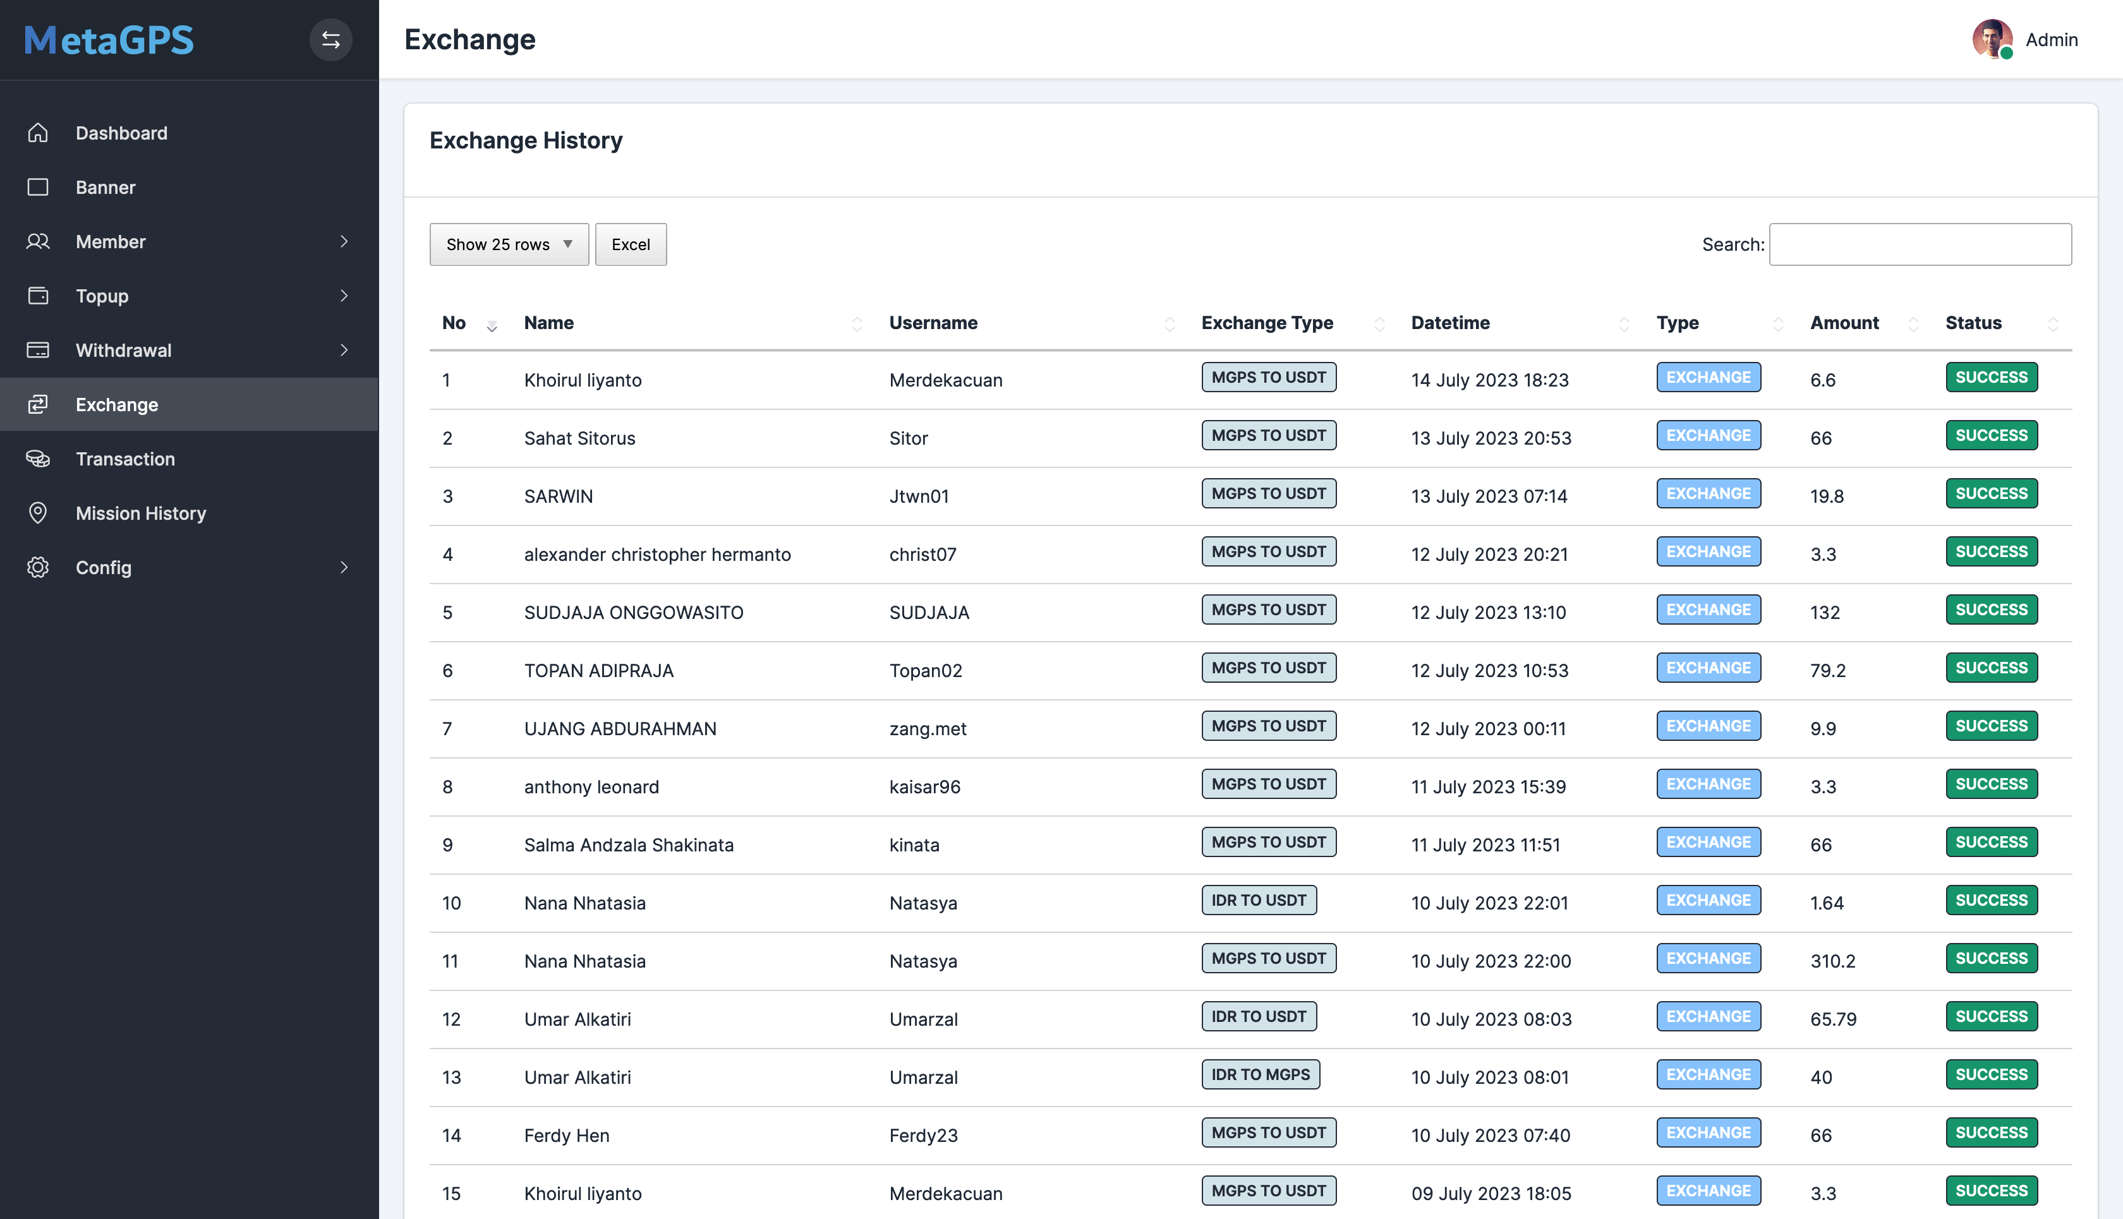This screenshot has height=1219, width=2123.
Task: Click the Transaction coins icon
Action: point(38,459)
